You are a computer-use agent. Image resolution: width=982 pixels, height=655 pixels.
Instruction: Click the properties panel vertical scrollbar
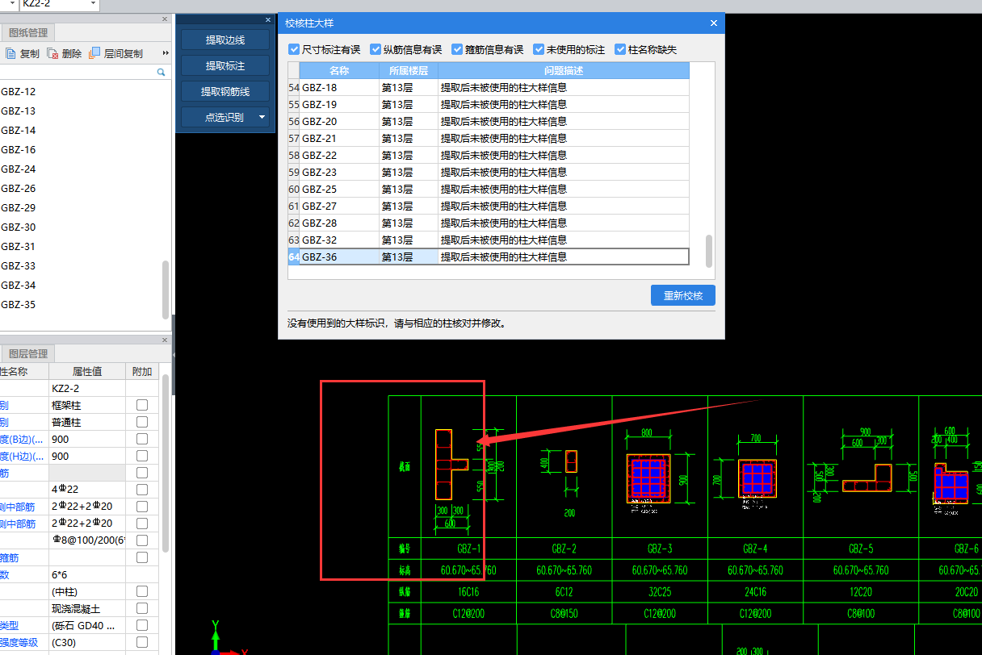click(x=166, y=462)
